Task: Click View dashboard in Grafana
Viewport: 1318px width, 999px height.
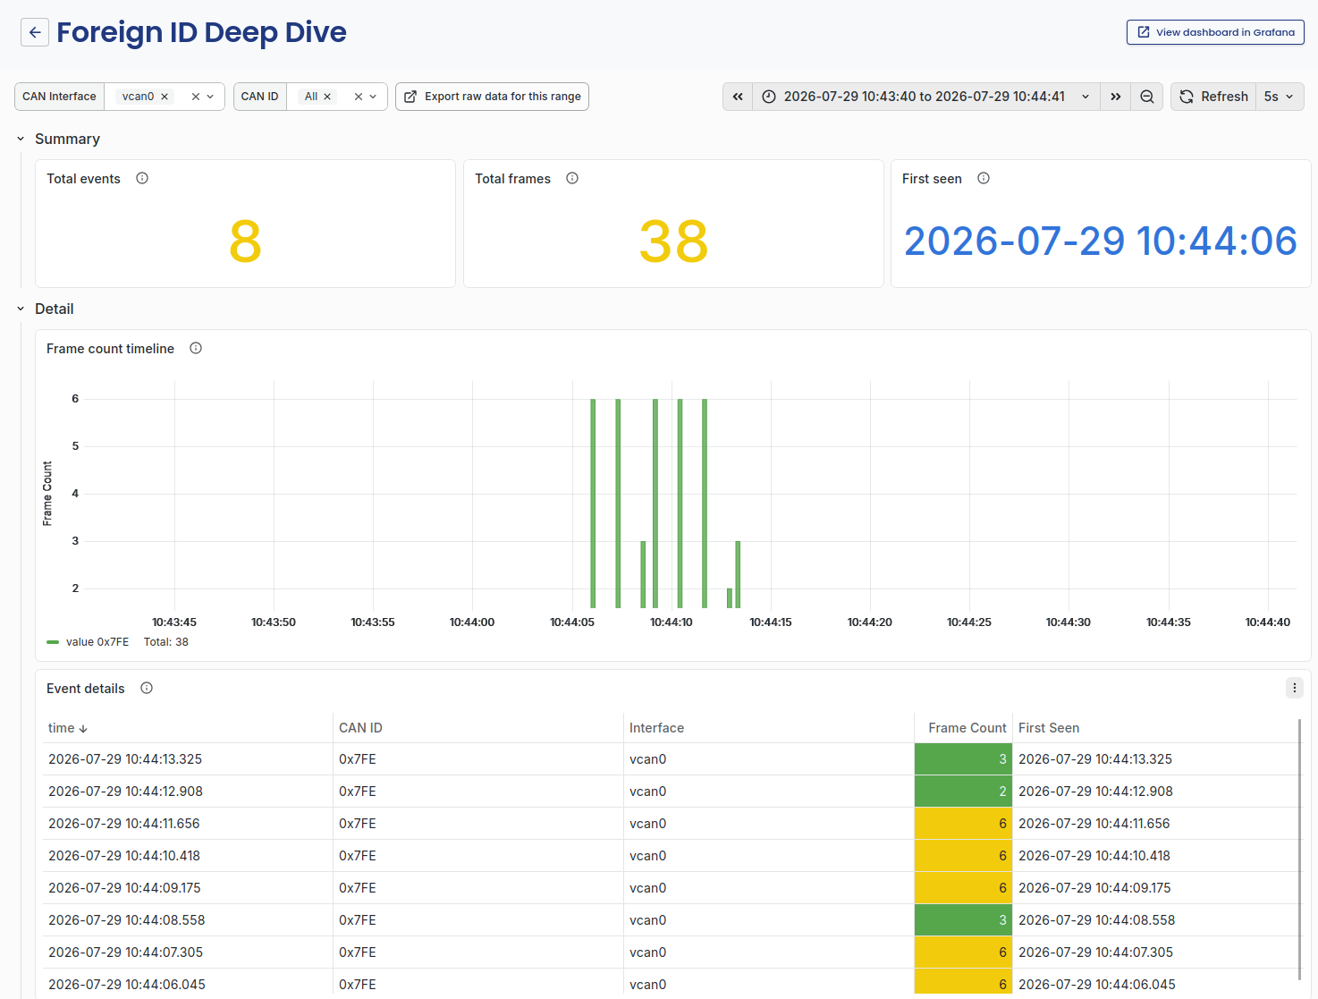Action: click(x=1215, y=32)
